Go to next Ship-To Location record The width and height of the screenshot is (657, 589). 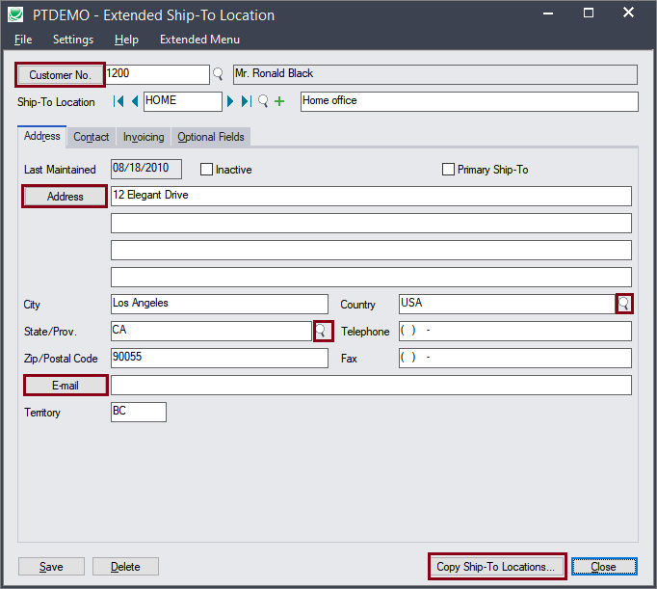click(231, 101)
